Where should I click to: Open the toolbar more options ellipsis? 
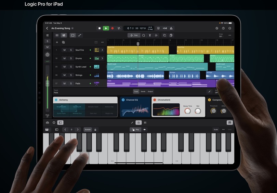(230, 35)
